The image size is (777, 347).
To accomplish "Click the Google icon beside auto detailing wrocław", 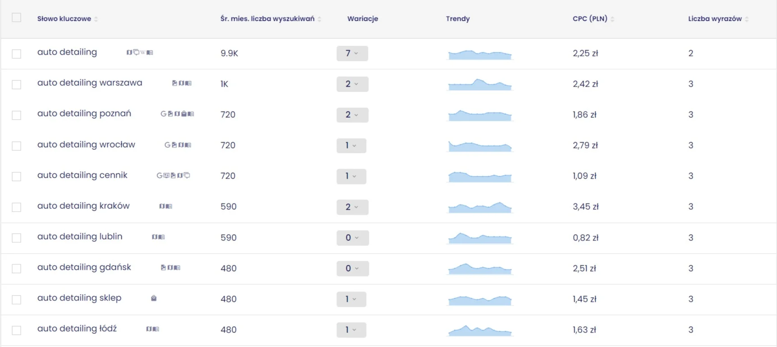I will (167, 145).
